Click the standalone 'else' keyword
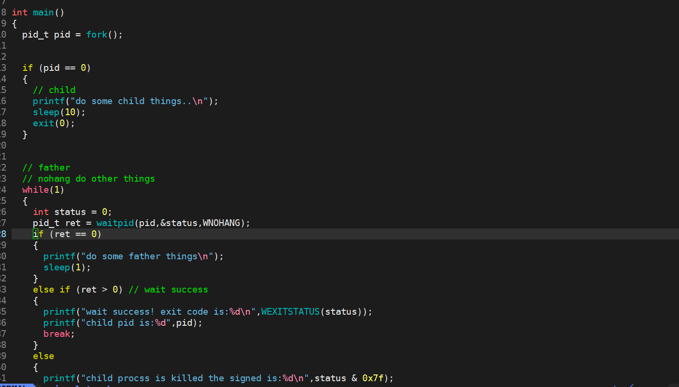This screenshot has width=679, height=387. pyautogui.click(x=43, y=356)
